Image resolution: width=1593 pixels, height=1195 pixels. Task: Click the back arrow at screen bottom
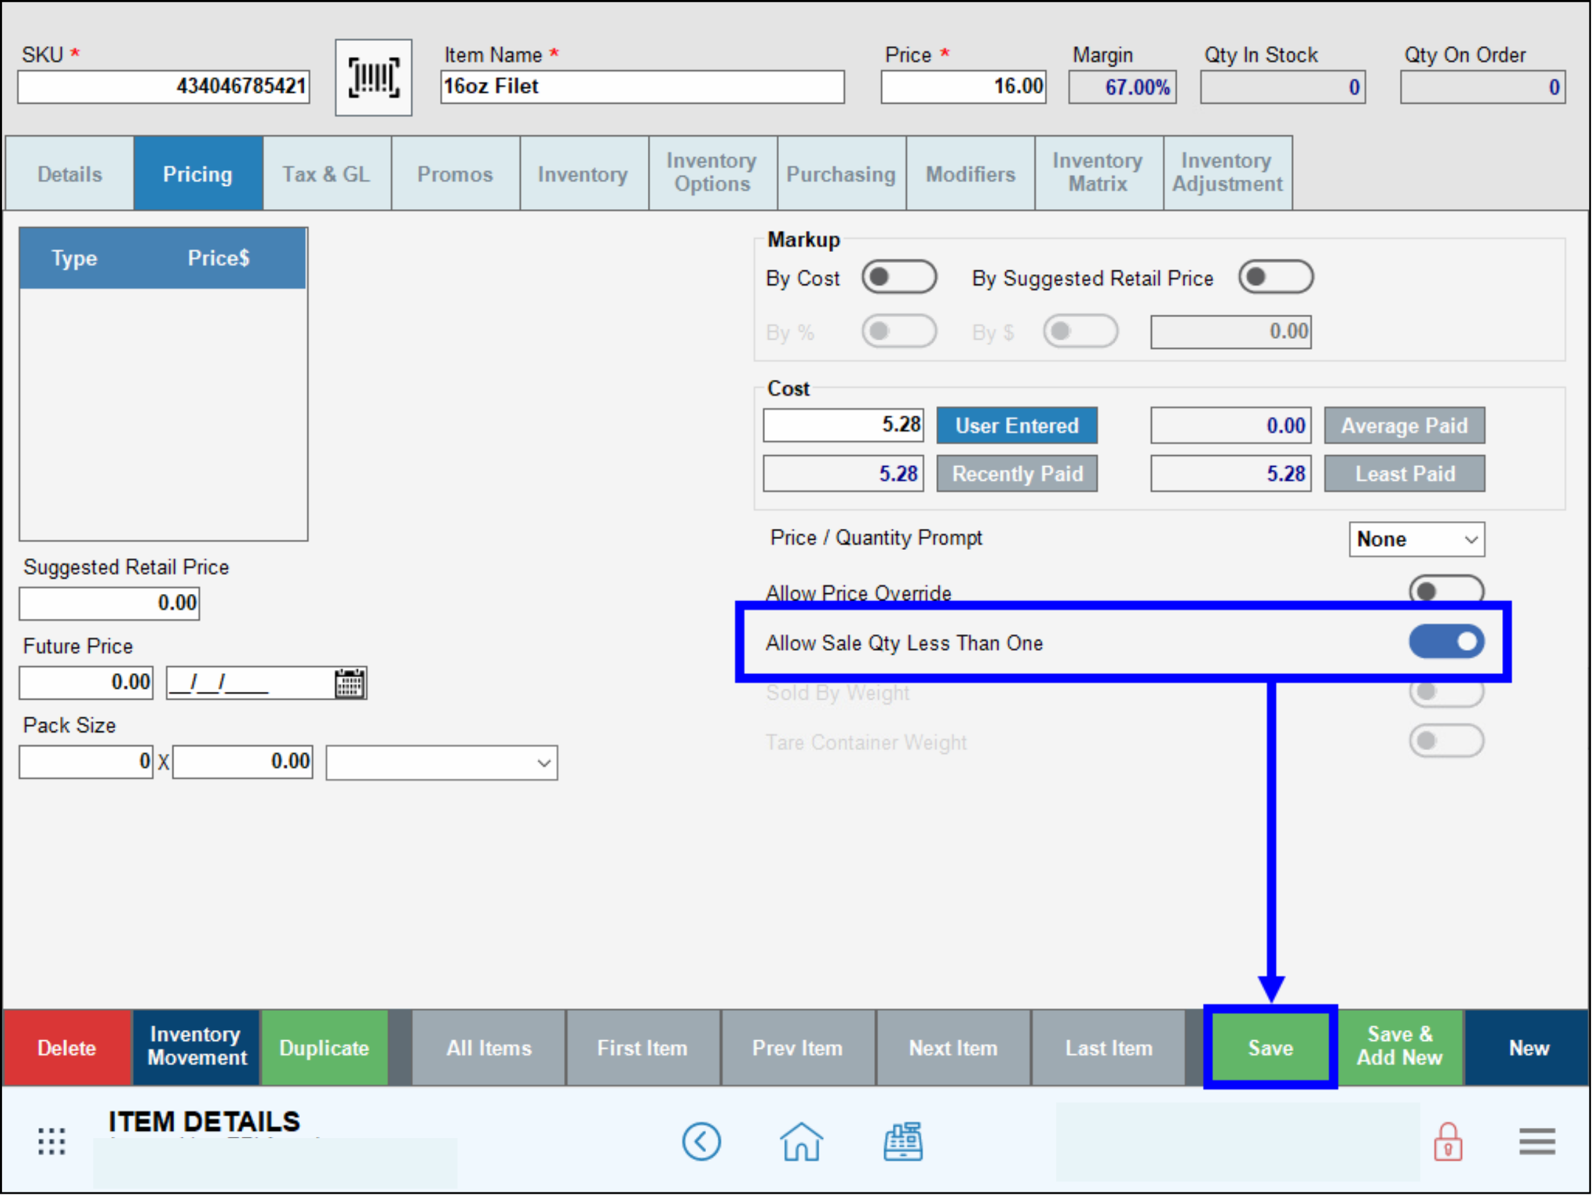(702, 1143)
